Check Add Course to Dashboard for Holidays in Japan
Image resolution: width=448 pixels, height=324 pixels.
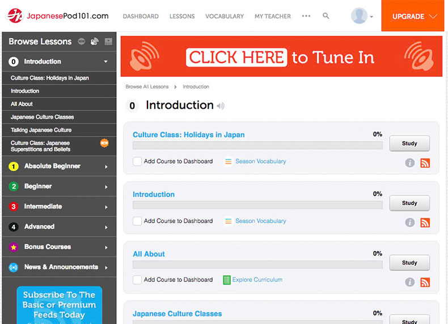tap(137, 161)
